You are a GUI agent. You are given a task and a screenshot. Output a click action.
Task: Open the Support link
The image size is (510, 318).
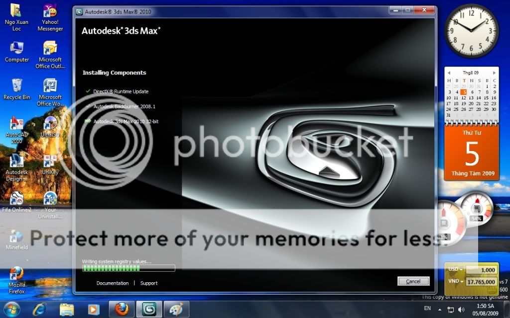tap(149, 283)
